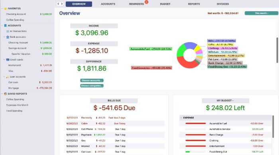Click the Saved Reports pie icon
The image size is (279, 155).
point(5,94)
